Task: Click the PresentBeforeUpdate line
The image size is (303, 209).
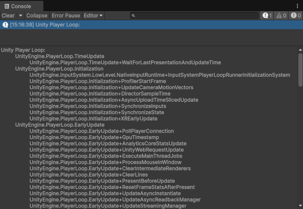Action: (102, 181)
